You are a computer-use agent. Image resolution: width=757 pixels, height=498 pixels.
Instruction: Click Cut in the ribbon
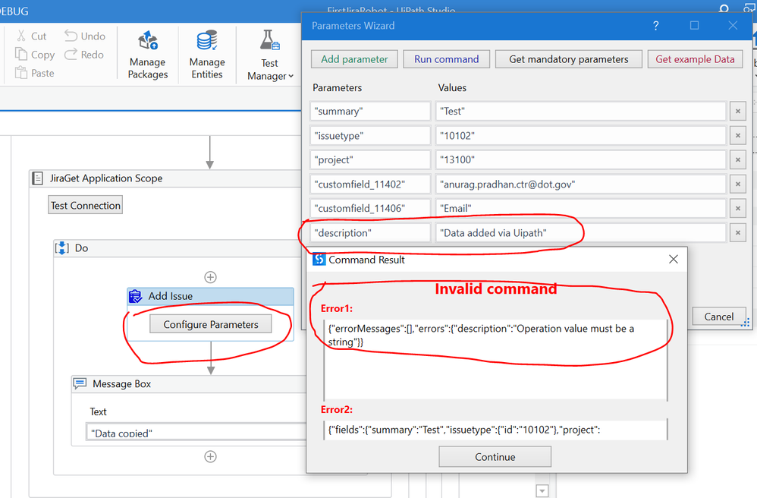click(x=31, y=36)
